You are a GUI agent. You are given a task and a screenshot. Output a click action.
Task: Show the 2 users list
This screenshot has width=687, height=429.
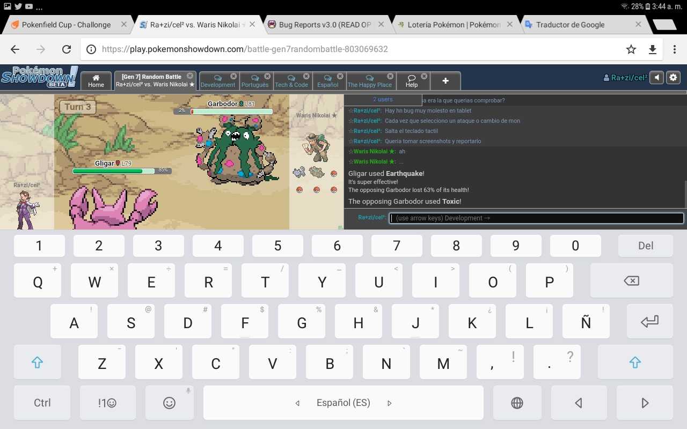pyautogui.click(x=383, y=100)
